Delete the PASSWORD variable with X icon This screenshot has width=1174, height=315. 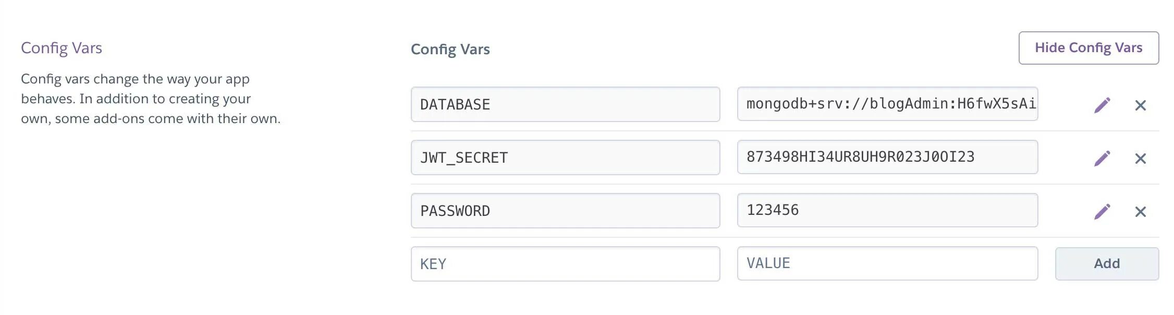tap(1140, 212)
